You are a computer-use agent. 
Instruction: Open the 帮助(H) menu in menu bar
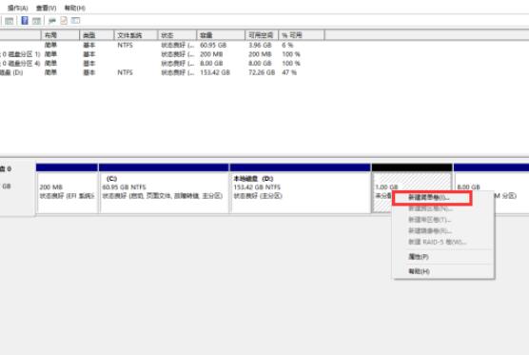click(75, 8)
